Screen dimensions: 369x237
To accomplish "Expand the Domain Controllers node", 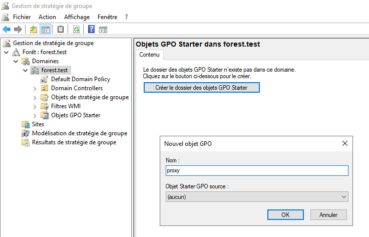I will tap(35, 88).
